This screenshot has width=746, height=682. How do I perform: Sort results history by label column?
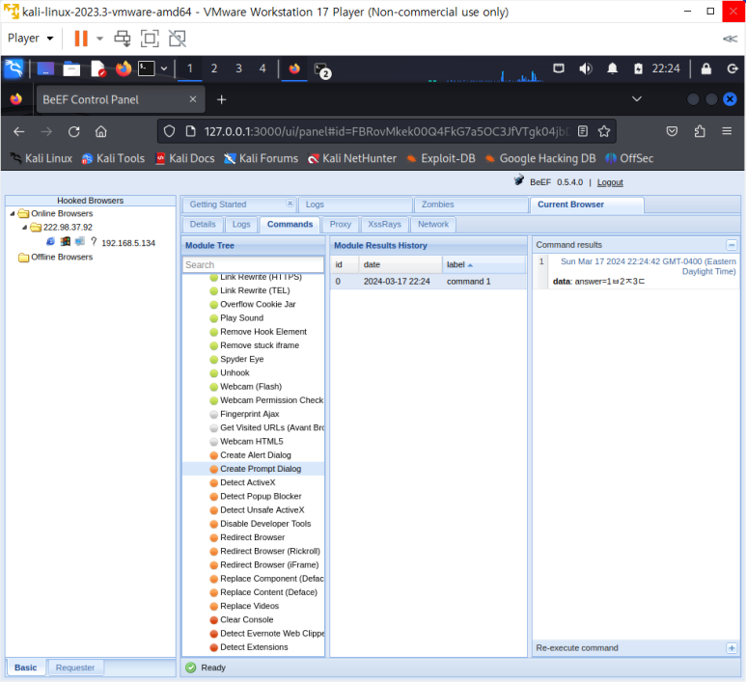[x=484, y=265]
